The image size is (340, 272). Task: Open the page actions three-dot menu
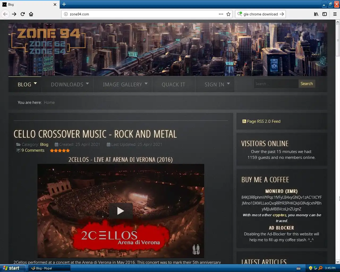[221, 14]
